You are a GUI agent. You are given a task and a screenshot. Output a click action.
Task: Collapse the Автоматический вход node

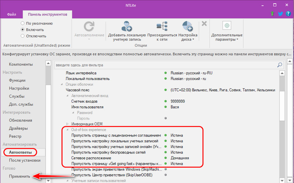[68, 96]
